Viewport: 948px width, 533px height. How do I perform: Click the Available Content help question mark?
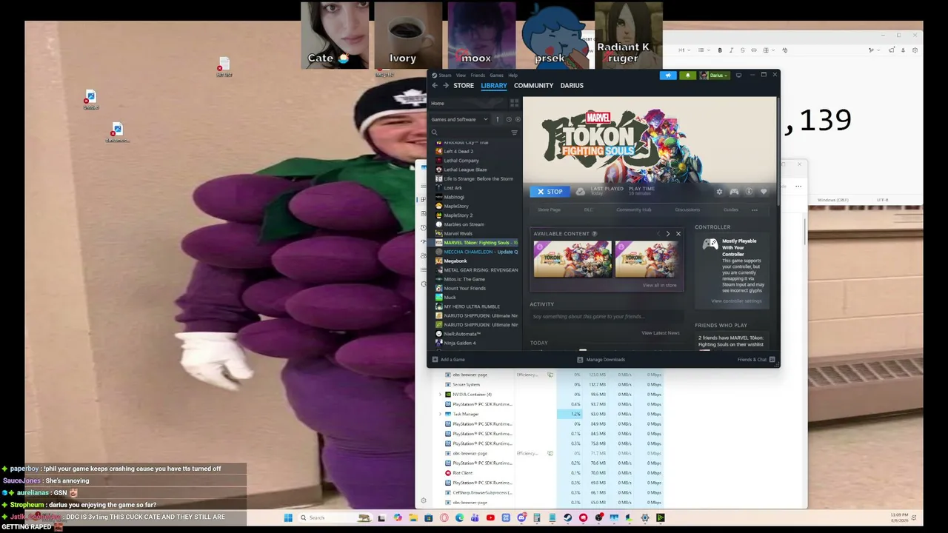595,234
